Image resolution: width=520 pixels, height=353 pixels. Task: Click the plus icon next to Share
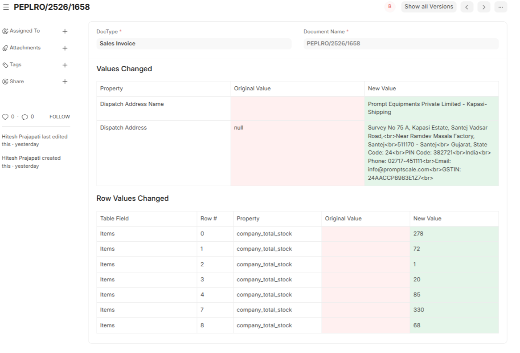[x=65, y=82]
